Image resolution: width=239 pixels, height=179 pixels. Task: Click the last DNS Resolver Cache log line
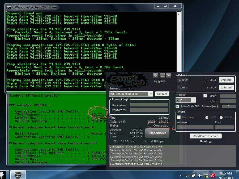136,164
